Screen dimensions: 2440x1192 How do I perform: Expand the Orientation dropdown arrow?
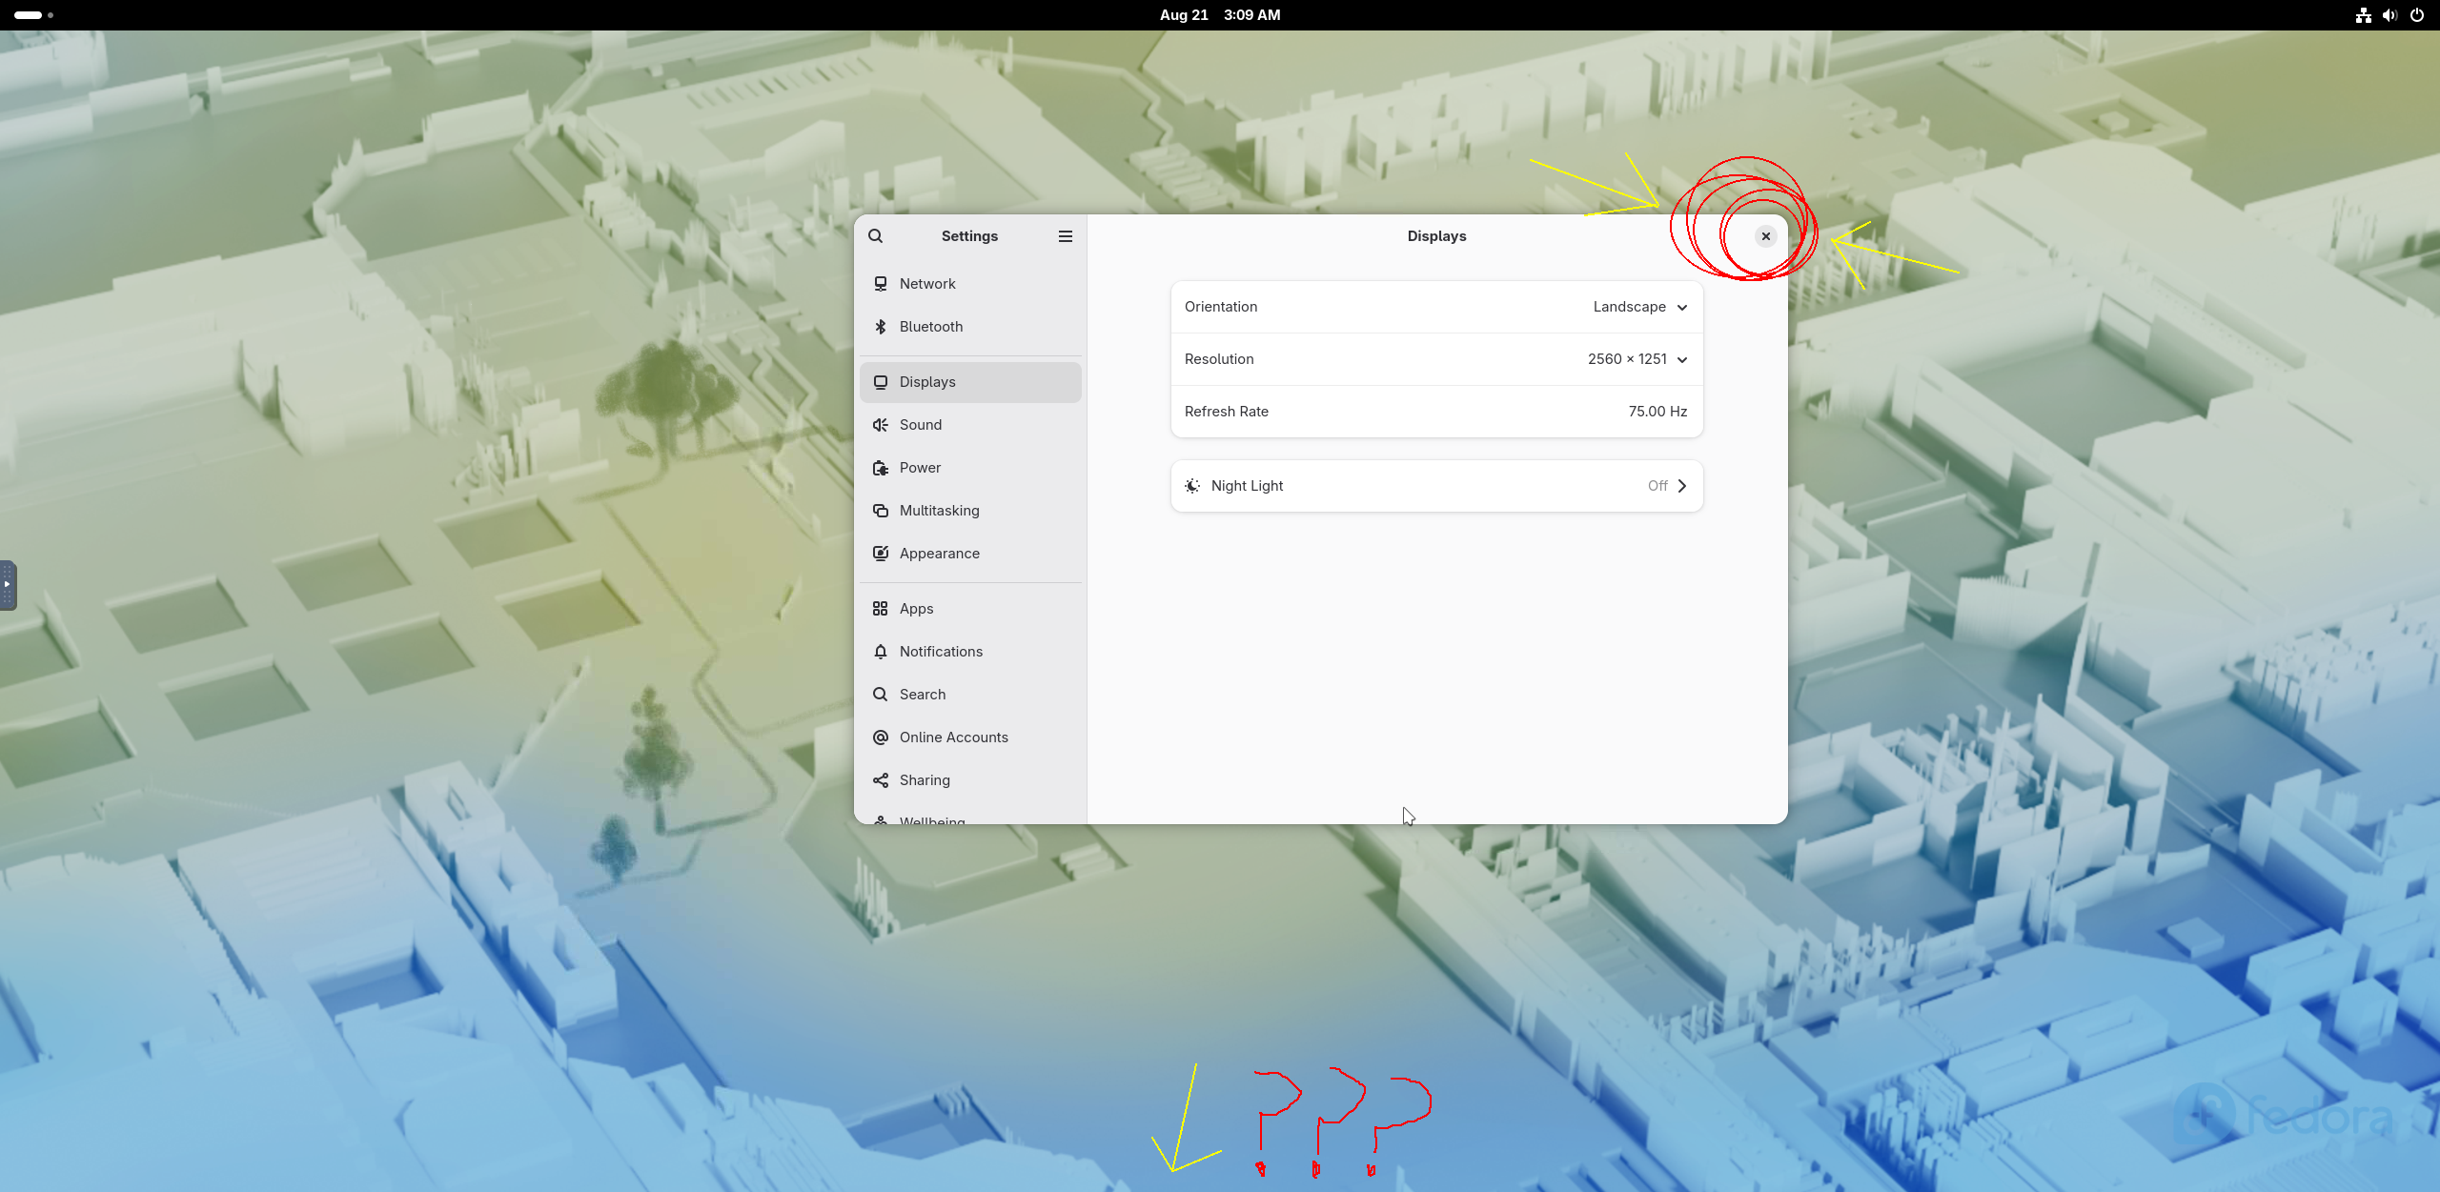pos(1682,308)
